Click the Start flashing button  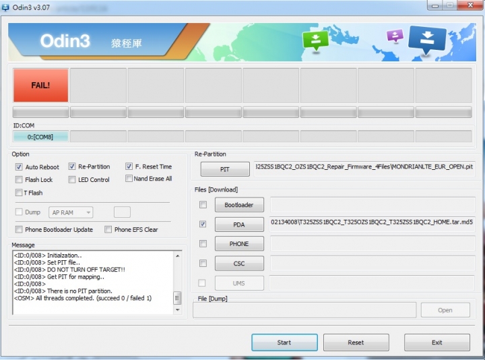click(x=284, y=342)
